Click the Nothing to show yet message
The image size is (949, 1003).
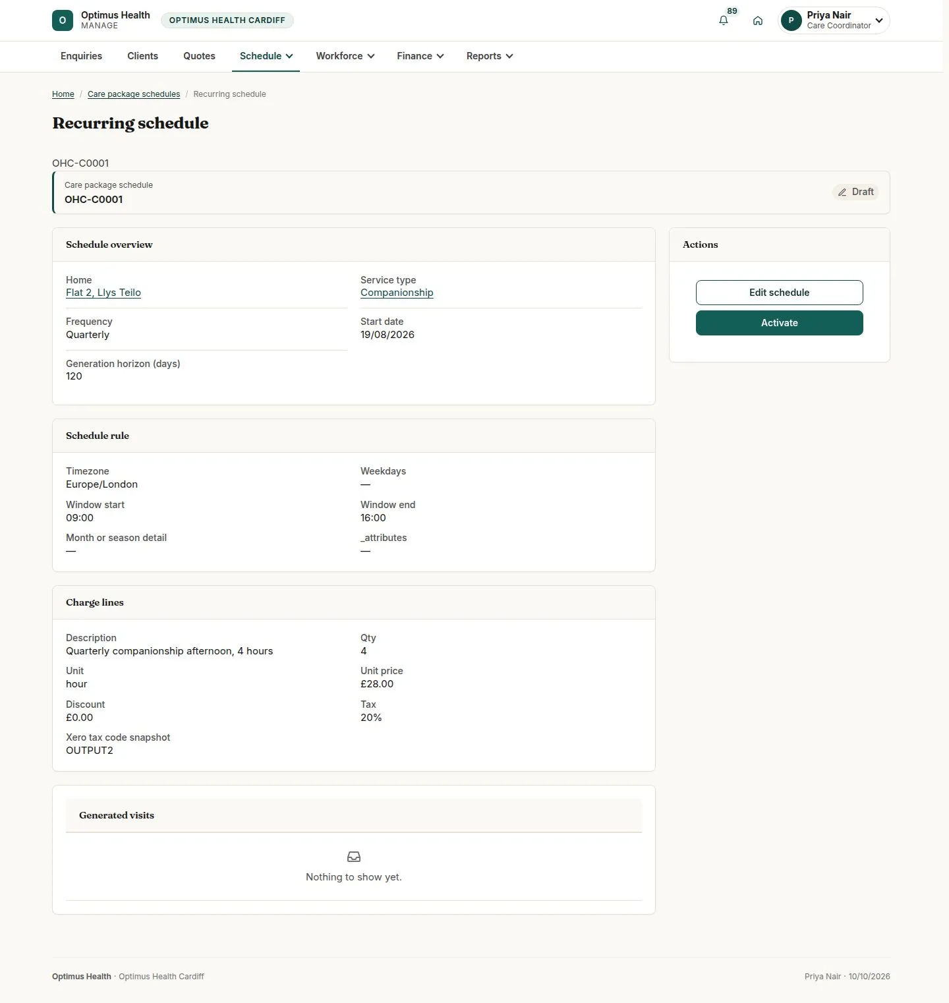pyautogui.click(x=354, y=877)
